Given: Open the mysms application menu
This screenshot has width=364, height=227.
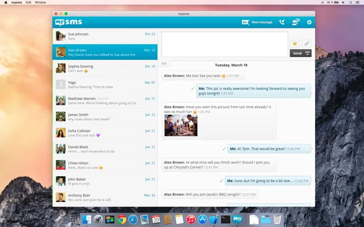Looking at the screenshot, I should pos(17,2).
